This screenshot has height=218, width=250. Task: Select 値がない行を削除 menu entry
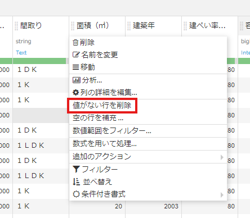(x=148, y=106)
